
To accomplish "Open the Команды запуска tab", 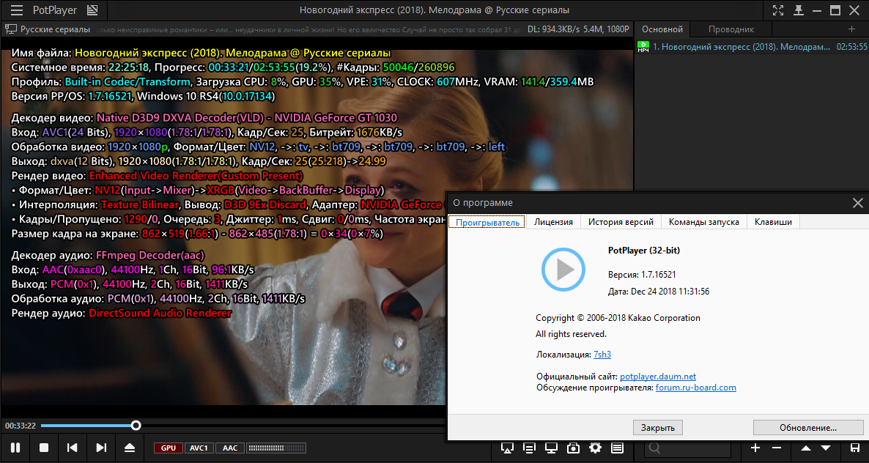I will 704,221.
